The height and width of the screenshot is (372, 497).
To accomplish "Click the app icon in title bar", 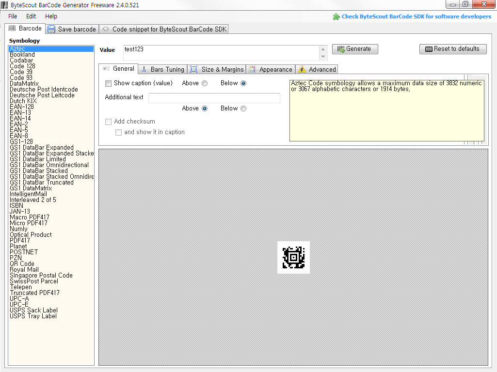I will pyautogui.click(x=4, y=5).
